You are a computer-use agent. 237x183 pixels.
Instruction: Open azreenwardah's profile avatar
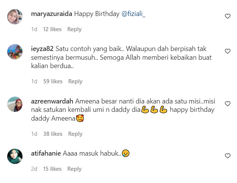click(x=15, y=104)
